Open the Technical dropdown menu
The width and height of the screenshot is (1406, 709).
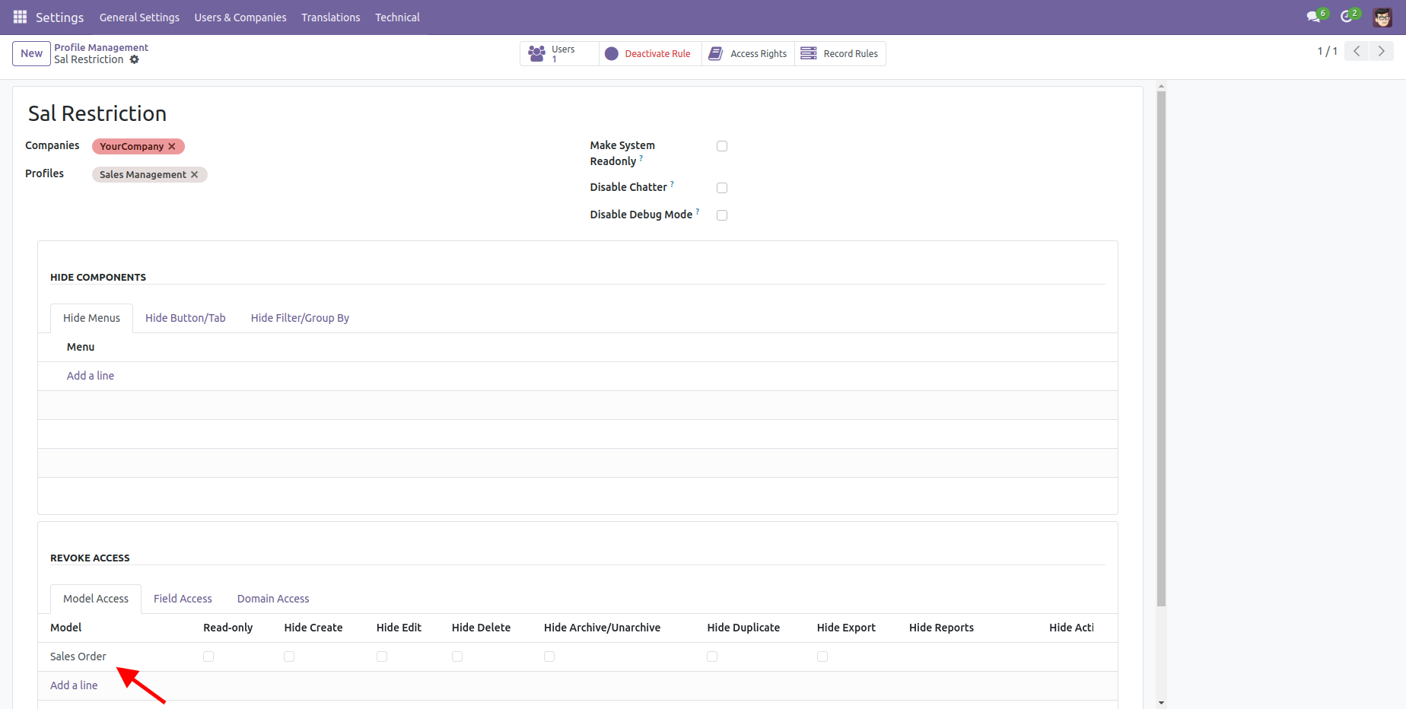point(397,17)
